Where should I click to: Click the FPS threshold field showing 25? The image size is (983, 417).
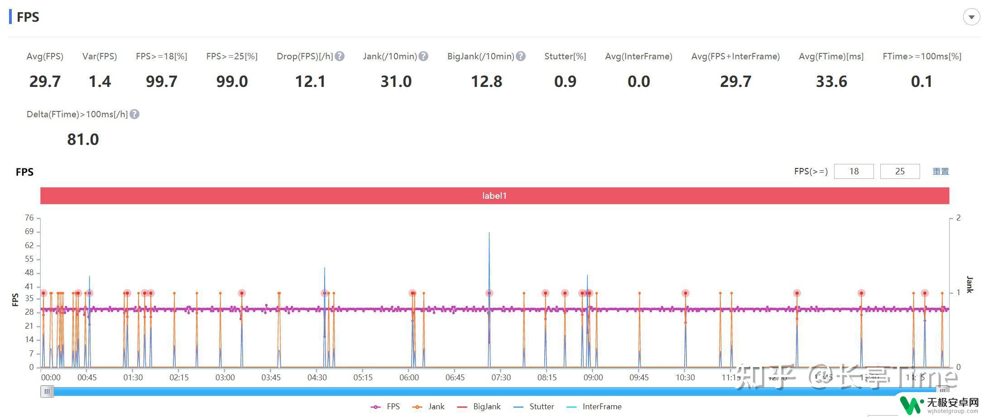(900, 171)
